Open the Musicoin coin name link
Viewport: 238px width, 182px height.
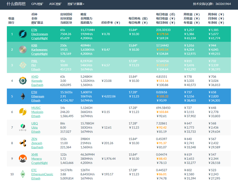tap(37, 112)
